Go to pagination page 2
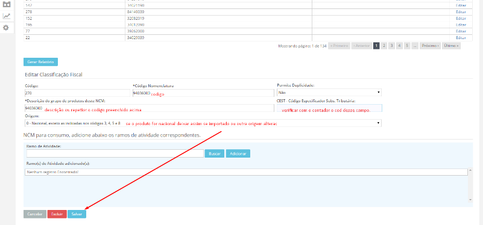Image resolution: width=483 pixels, height=225 pixels. click(384, 46)
